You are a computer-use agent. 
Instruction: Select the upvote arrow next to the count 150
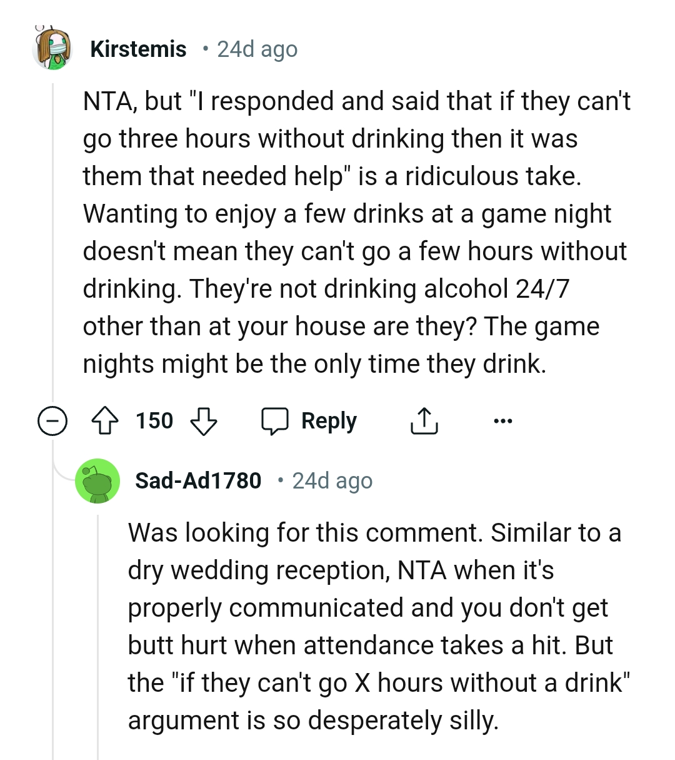[106, 420]
